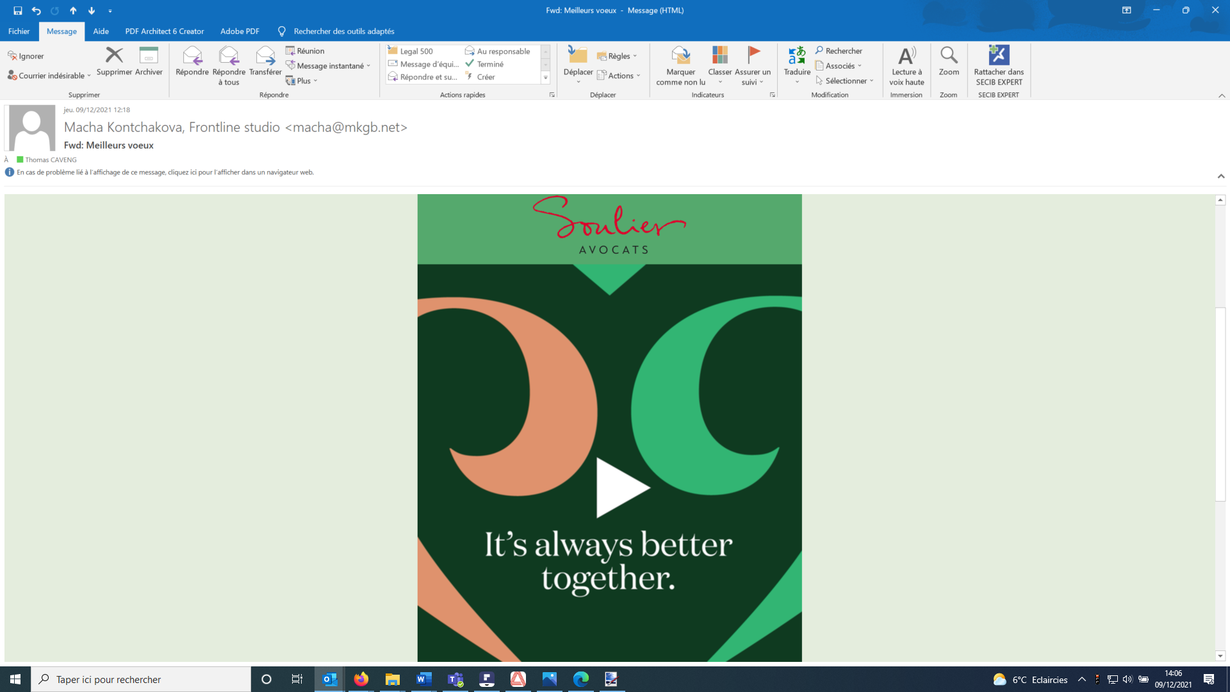Start Lecture à voix haute
Viewport: 1230px width, 692px height.
[x=906, y=65]
